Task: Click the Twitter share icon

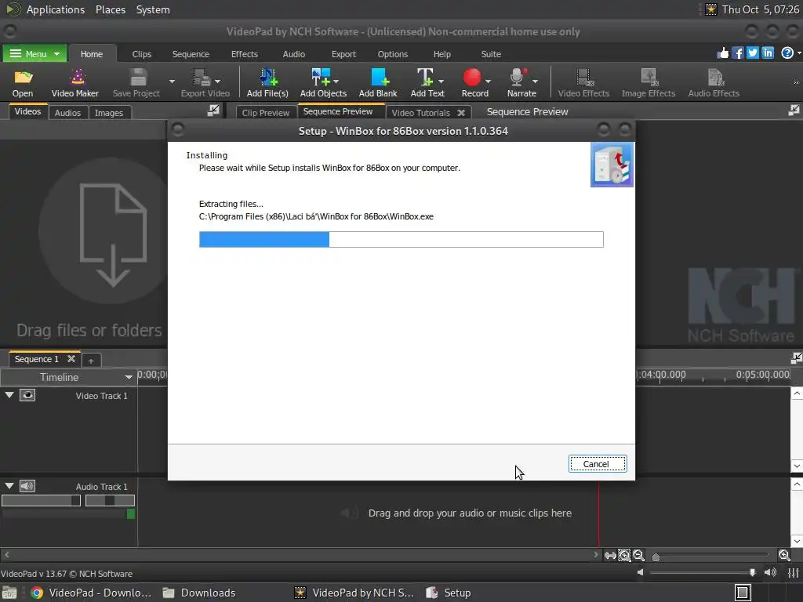Action: click(x=752, y=53)
